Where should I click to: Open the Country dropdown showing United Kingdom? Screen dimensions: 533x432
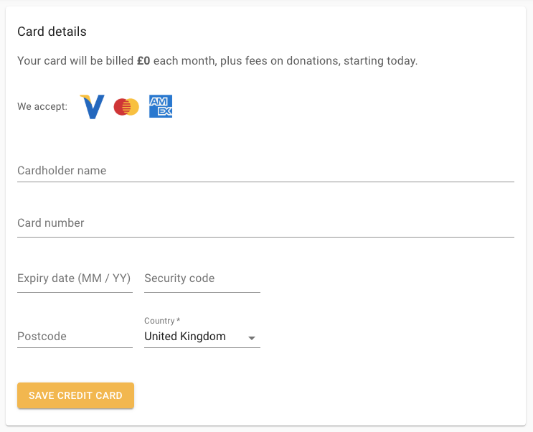click(x=194, y=337)
